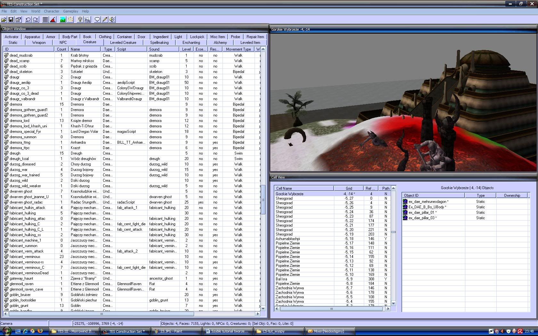Select the Ashurnabitashpi cell
Screen dimensions: 538x336
pos(333,239)
